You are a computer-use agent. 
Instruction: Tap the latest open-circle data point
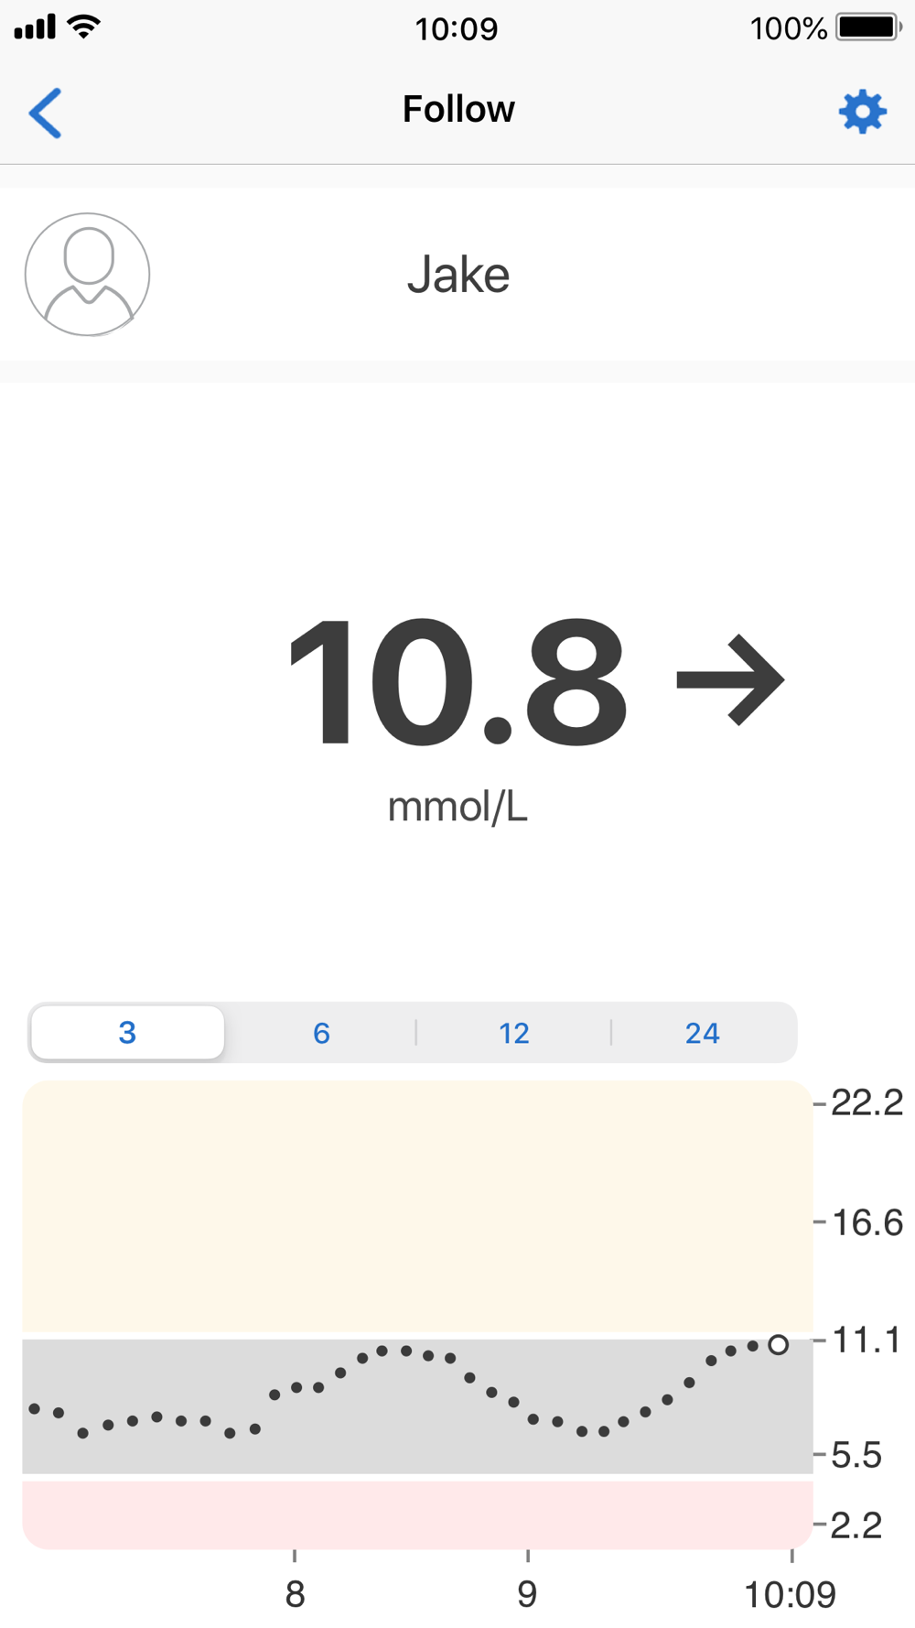[x=779, y=1345]
